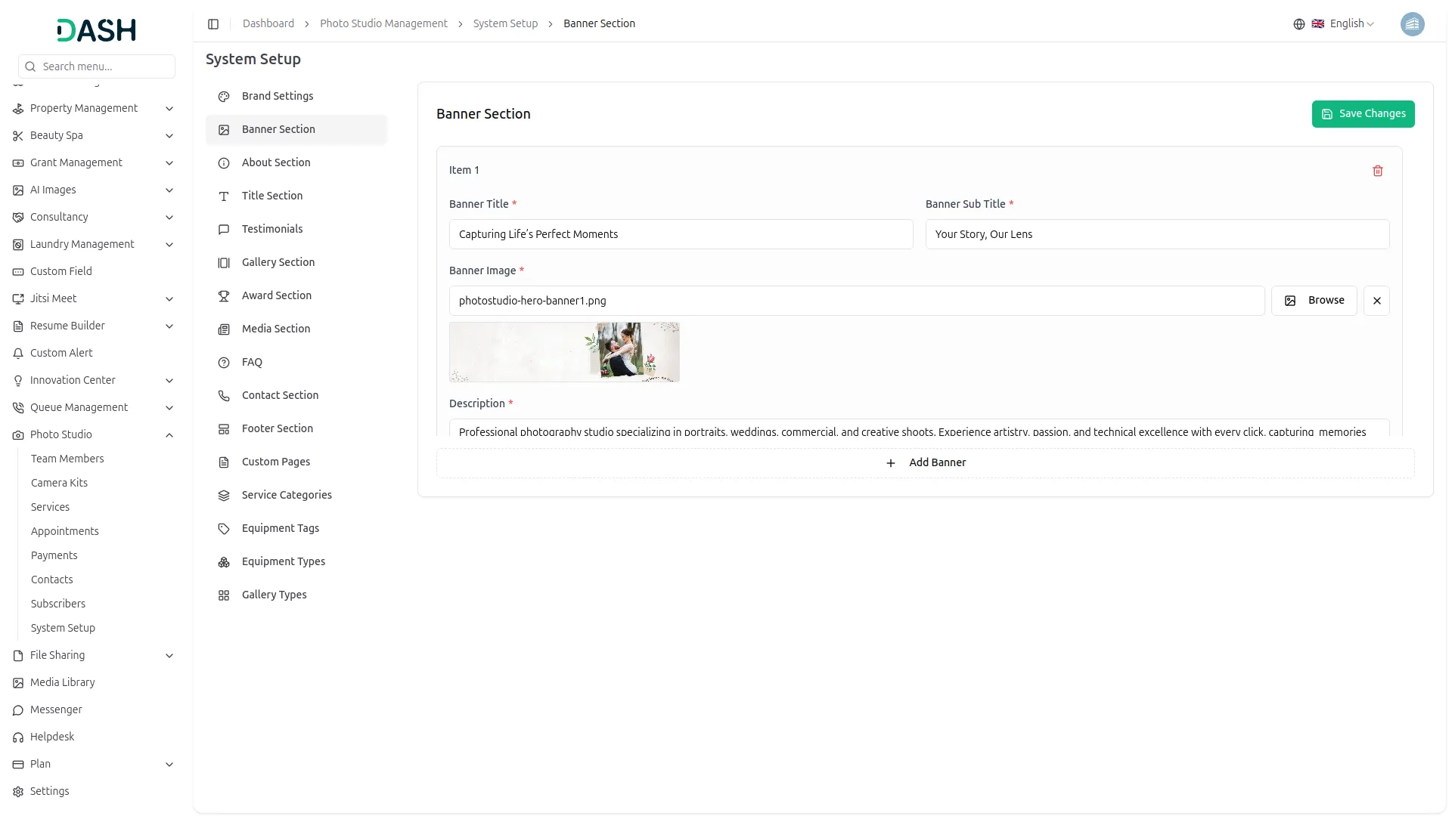Screen dimensions: 1452x816
Task: Click the Banner Title input field
Action: point(681,234)
